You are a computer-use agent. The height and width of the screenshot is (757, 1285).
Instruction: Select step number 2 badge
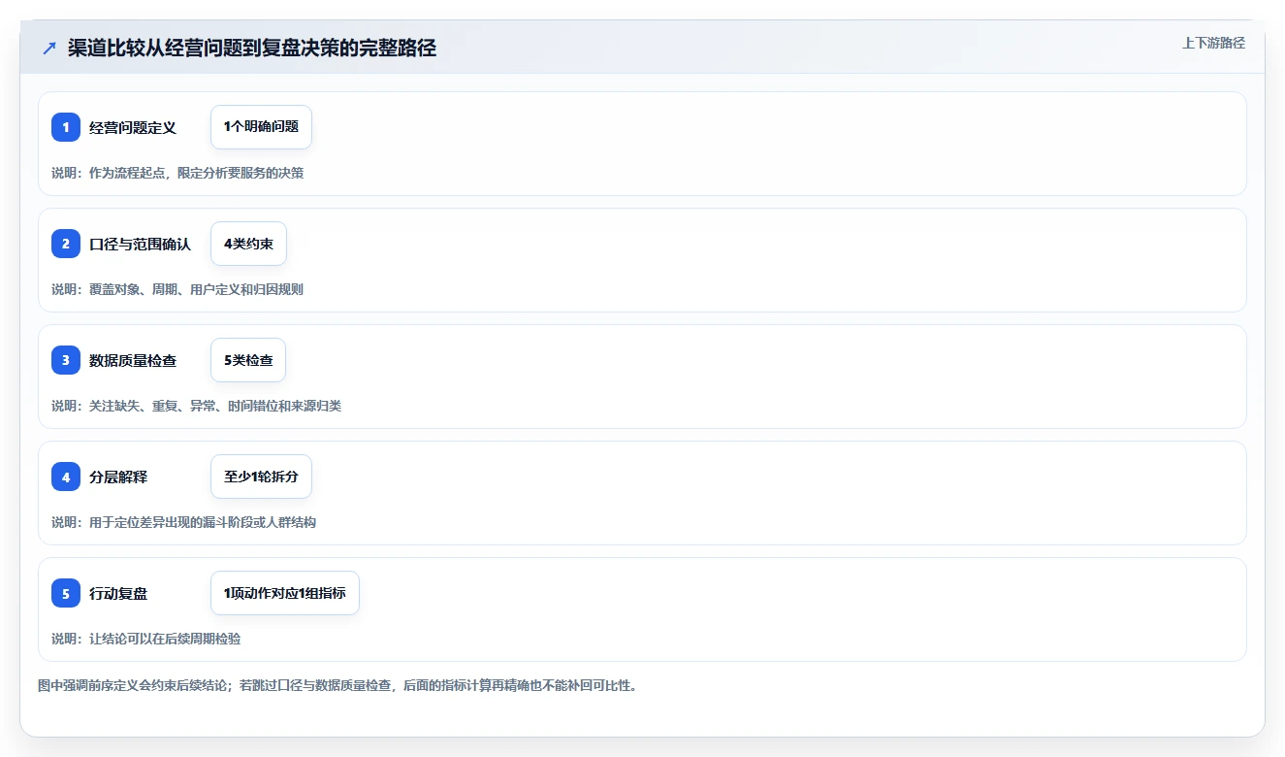[x=66, y=244]
